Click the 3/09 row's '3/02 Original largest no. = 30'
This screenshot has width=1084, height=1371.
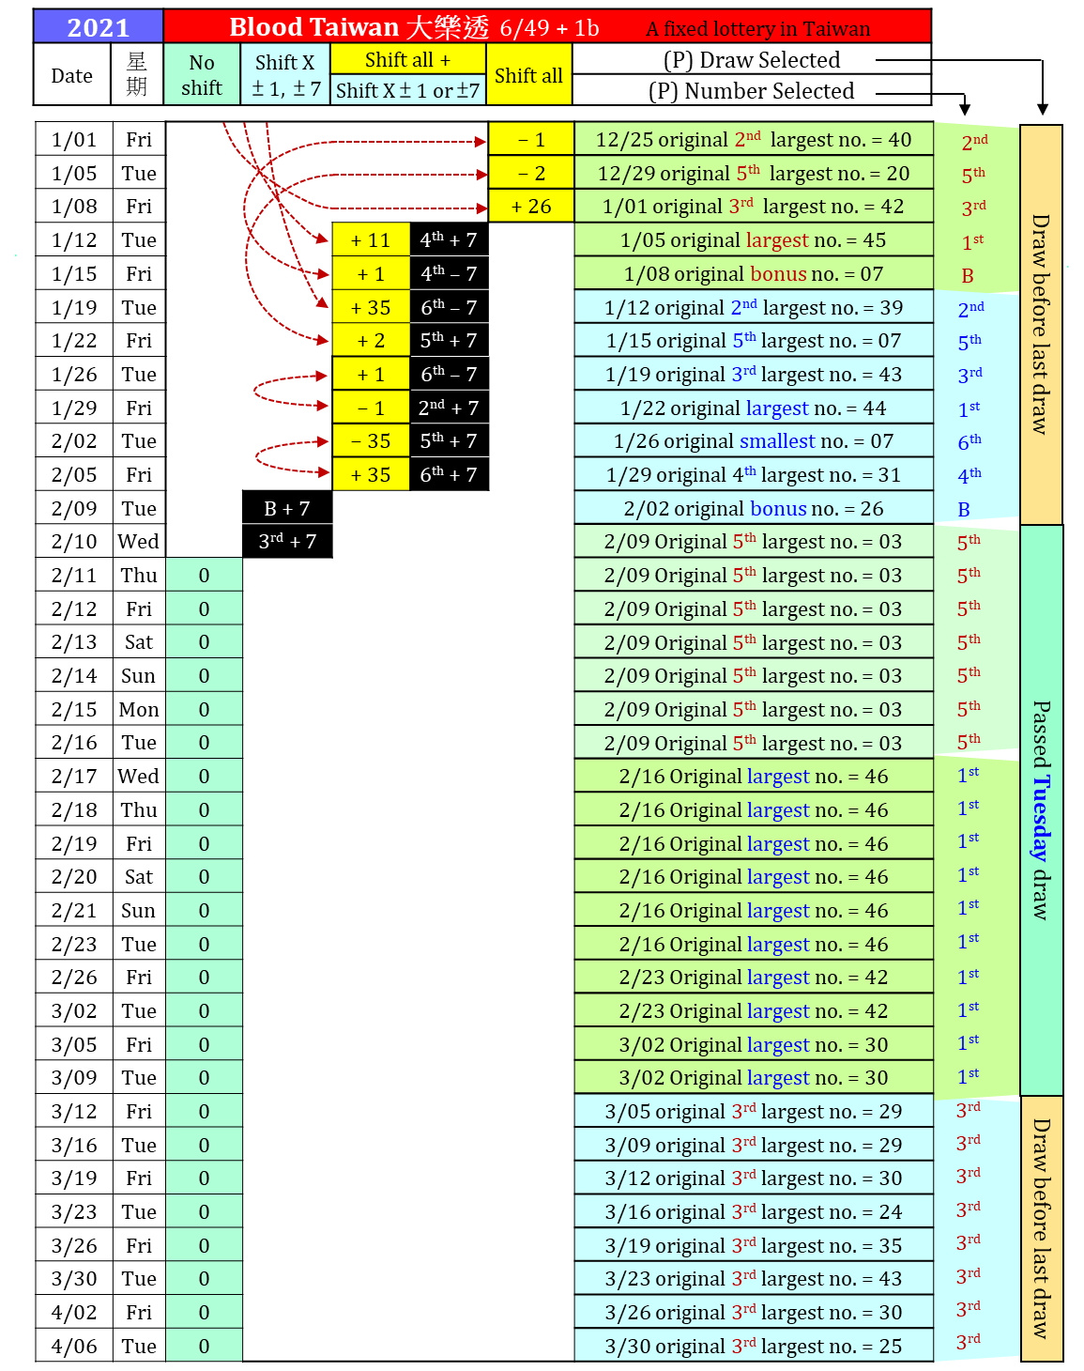754,1077
